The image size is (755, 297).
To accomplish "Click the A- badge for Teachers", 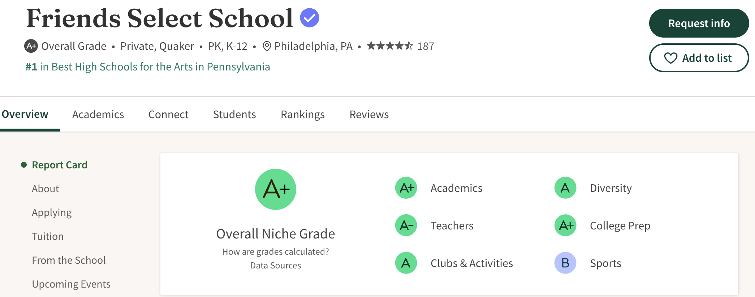I will click(x=406, y=225).
